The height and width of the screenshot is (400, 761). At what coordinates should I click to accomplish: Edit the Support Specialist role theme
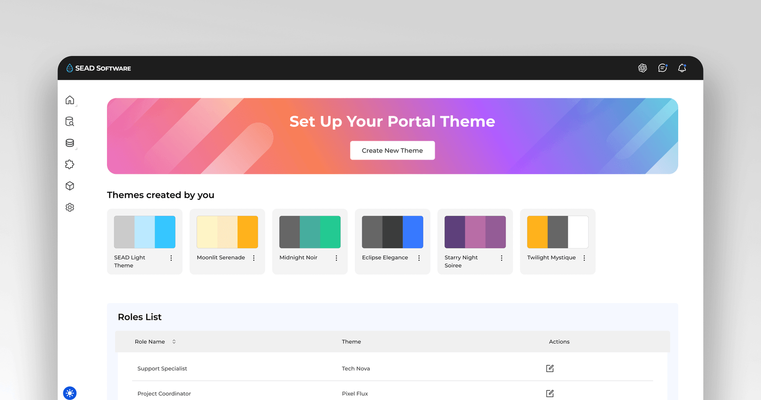pos(550,369)
